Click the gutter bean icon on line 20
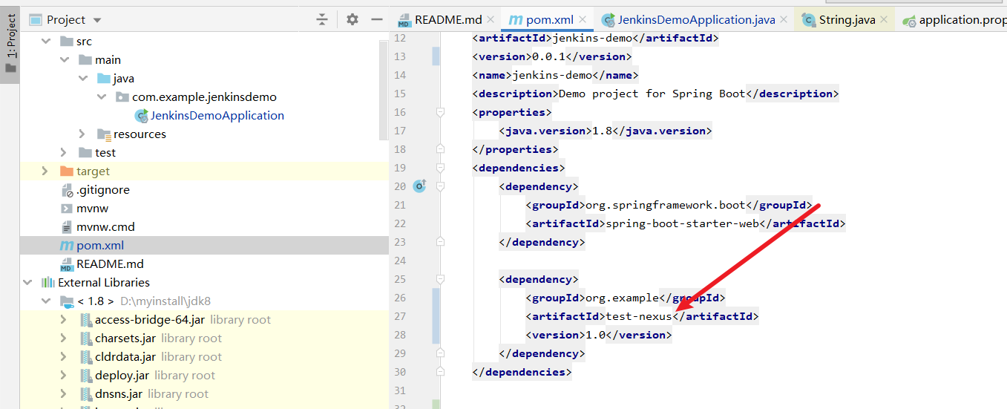 pyautogui.click(x=419, y=186)
